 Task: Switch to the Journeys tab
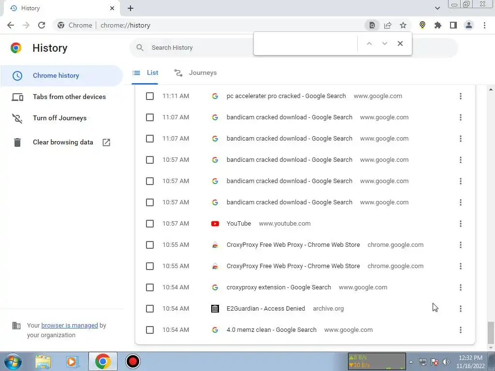click(x=195, y=73)
